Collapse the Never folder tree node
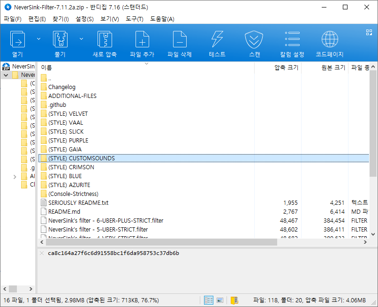 pos(6,75)
